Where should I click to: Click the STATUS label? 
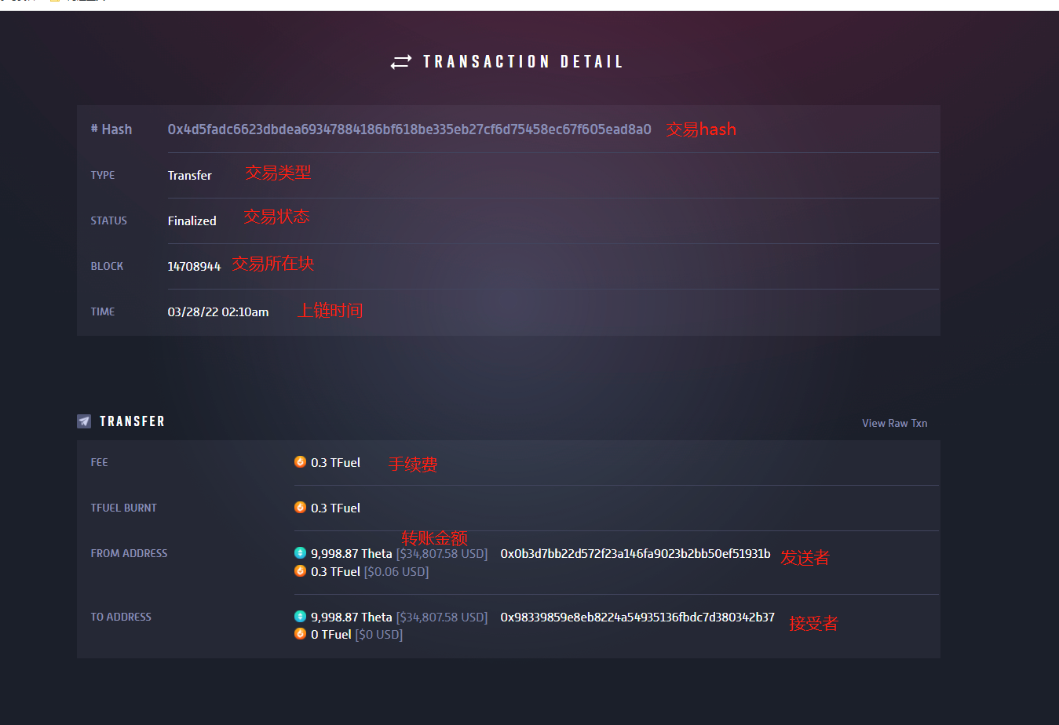[108, 221]
